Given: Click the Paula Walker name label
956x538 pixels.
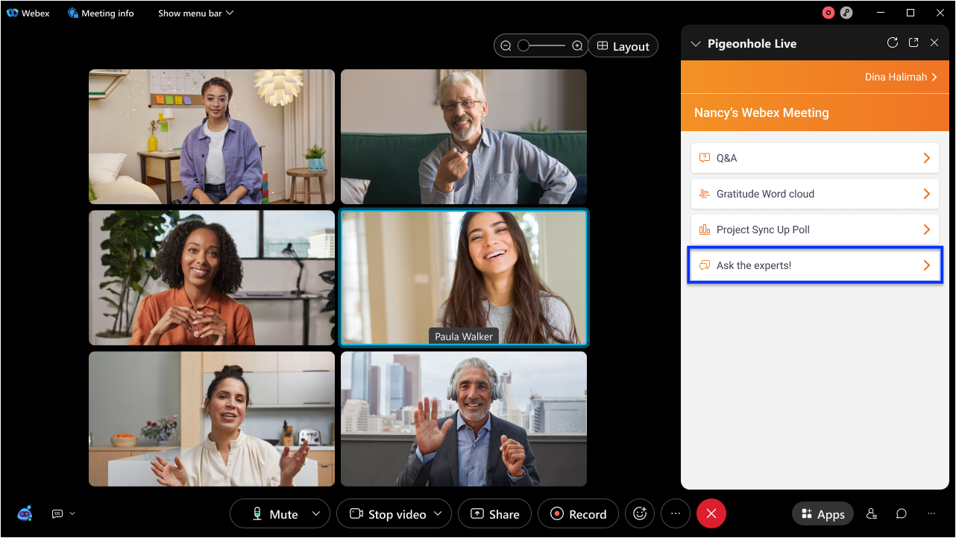Looking at the screenshot, I should [464, 337].
